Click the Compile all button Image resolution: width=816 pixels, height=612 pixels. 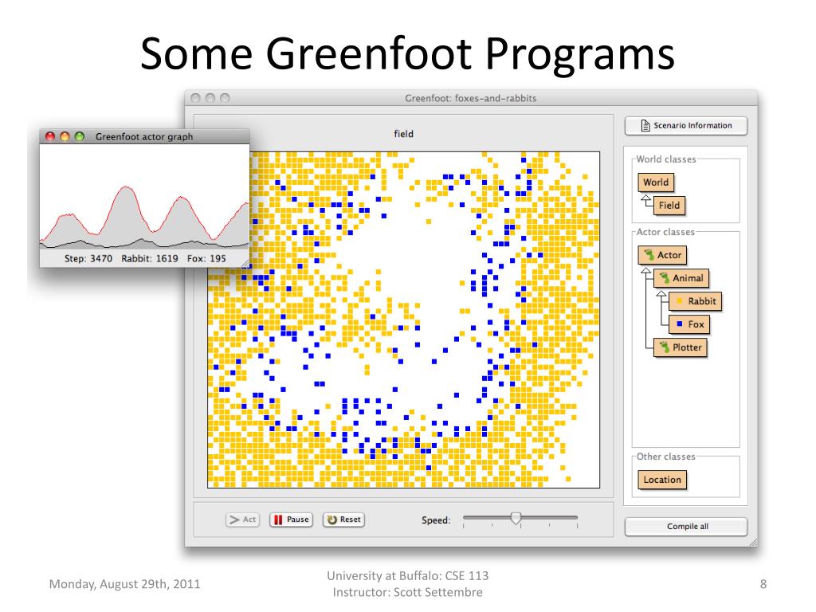(686, 526)
